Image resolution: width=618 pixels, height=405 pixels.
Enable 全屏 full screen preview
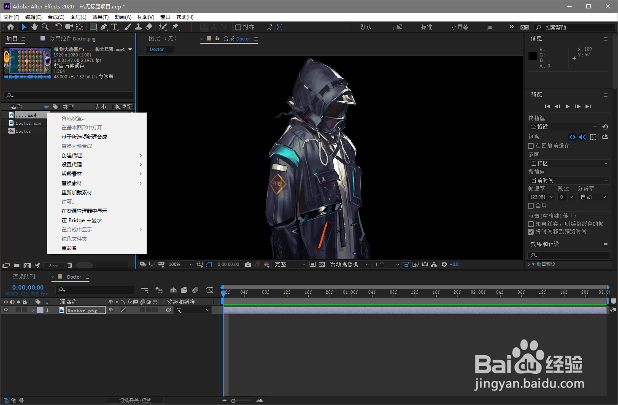tap(531, 206)
